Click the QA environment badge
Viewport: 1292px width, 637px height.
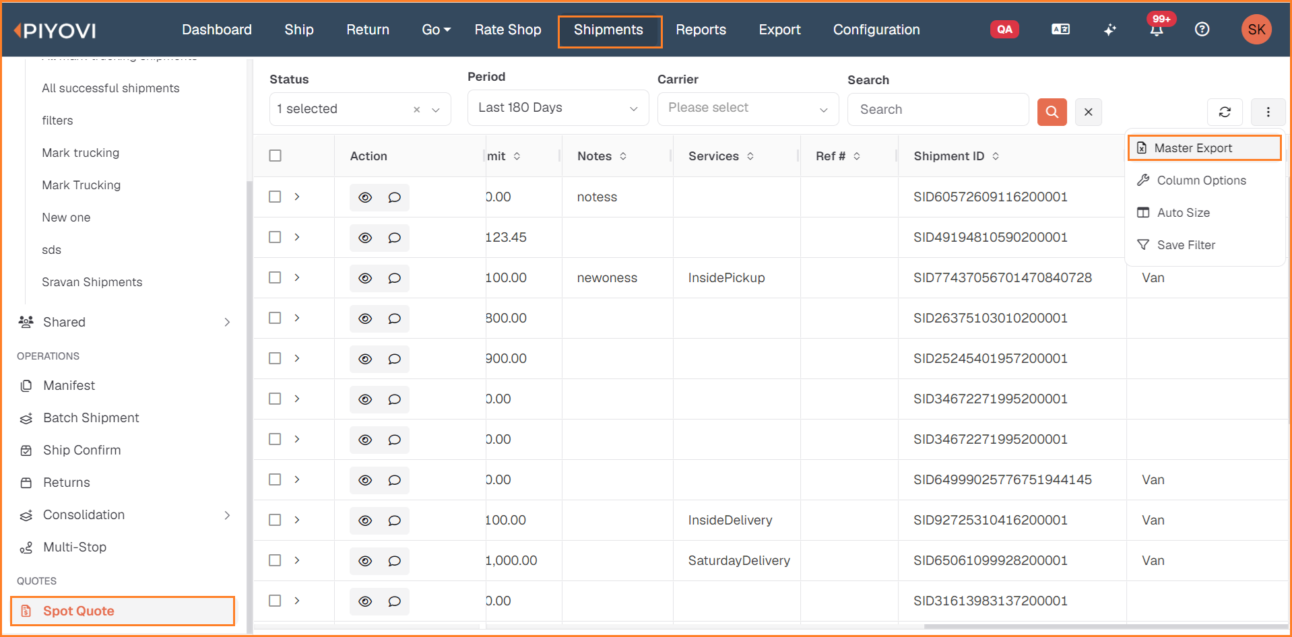(1004, 29)
